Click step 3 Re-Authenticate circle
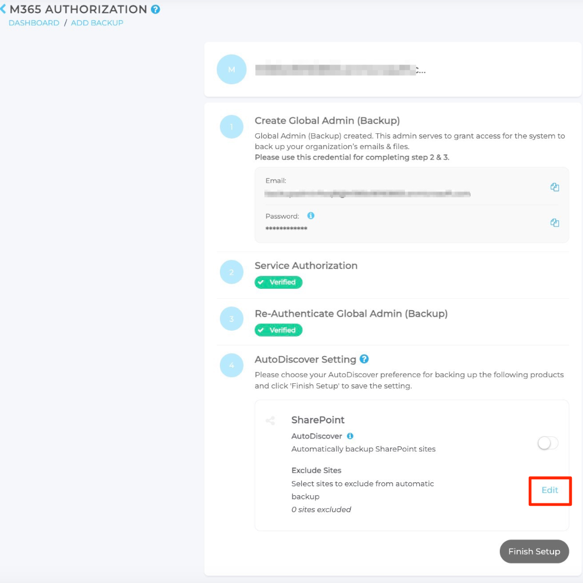583x583 pixels. 231,319
